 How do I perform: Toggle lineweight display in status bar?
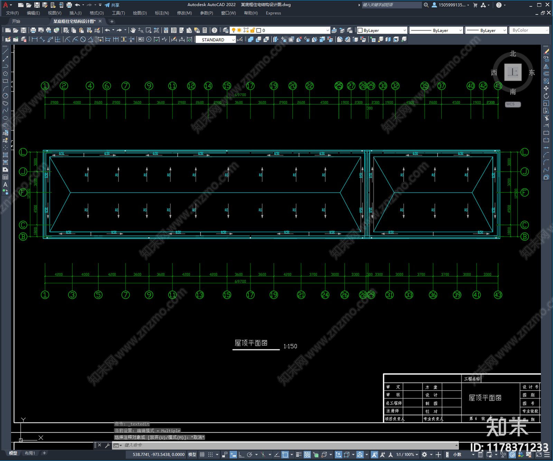299,454
